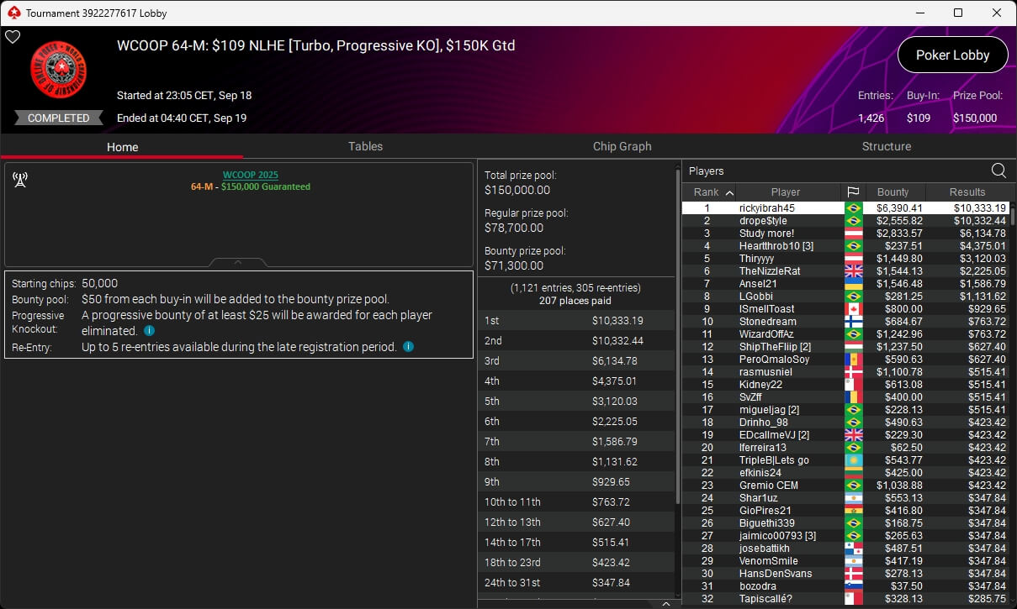Open the Structure tab
Screen dimensions: 1017x609
pos(886,146)
